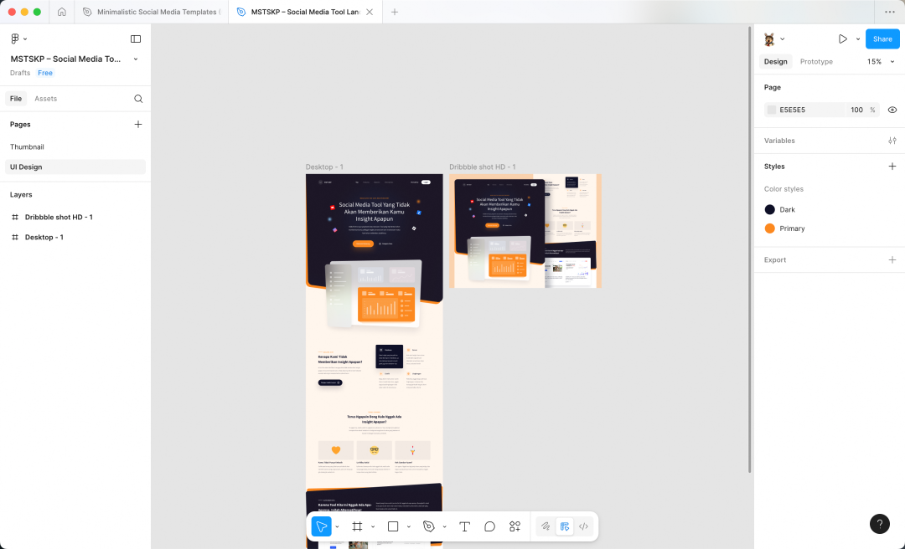Image resolution: width=905 pixels, height=549 pixels.
Task: Switch to the Design tab
Action: point(775,61)
